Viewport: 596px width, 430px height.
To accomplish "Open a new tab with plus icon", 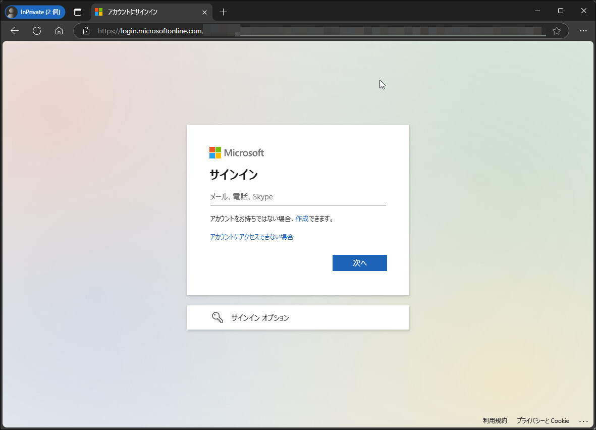I will tap(223, 12).
